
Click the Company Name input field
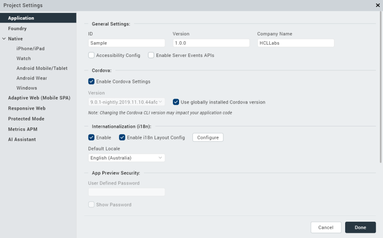click(295, 43)
